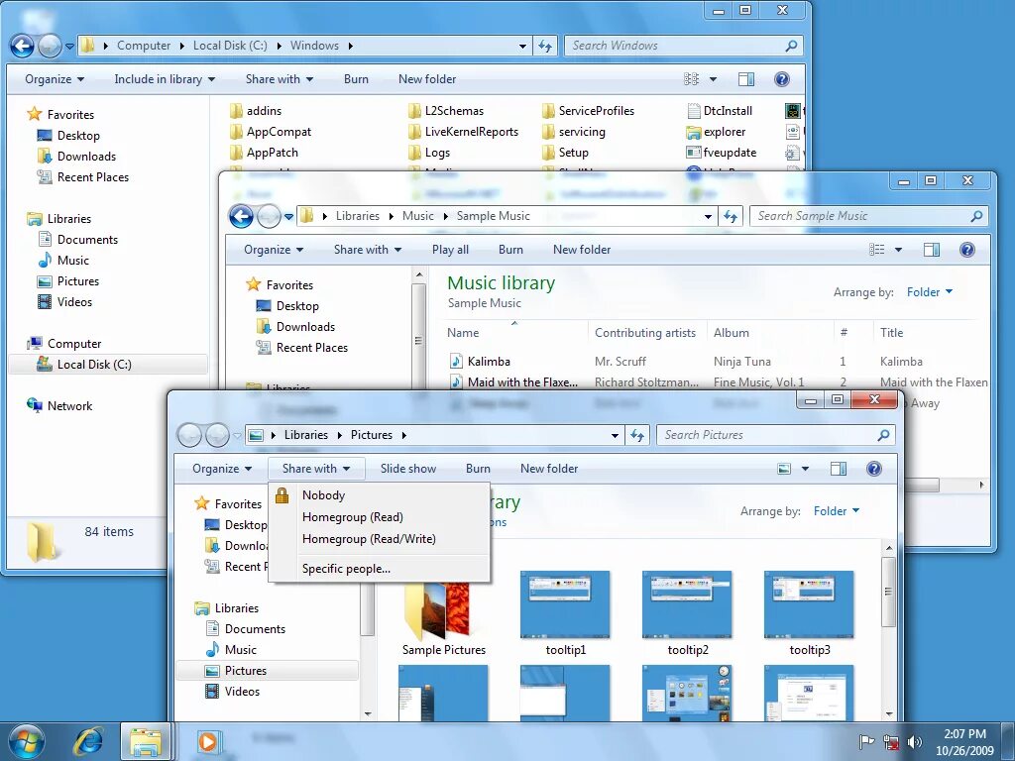The width and height of the screenshot is (1015, 761).
Task: Refresh the Sample Music address bar
Action: click(x=731, y=217)
